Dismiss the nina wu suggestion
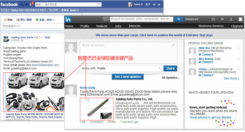 238,48
